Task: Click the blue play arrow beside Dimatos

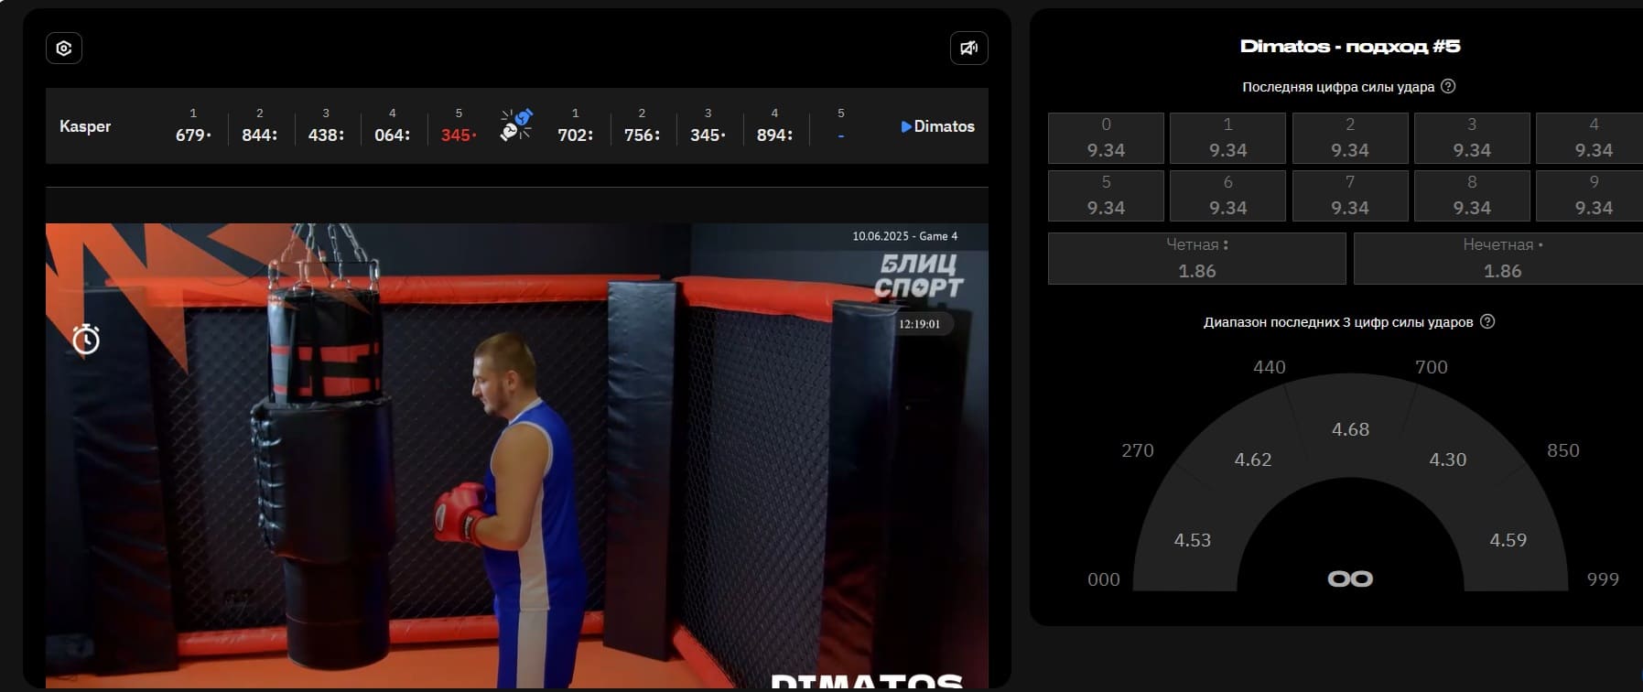Action: pos(906,127)
